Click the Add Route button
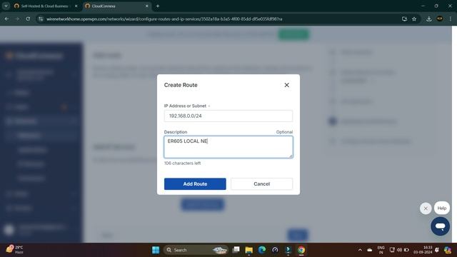The width and height of the screenshot is (457, 257). pos(195,184)
